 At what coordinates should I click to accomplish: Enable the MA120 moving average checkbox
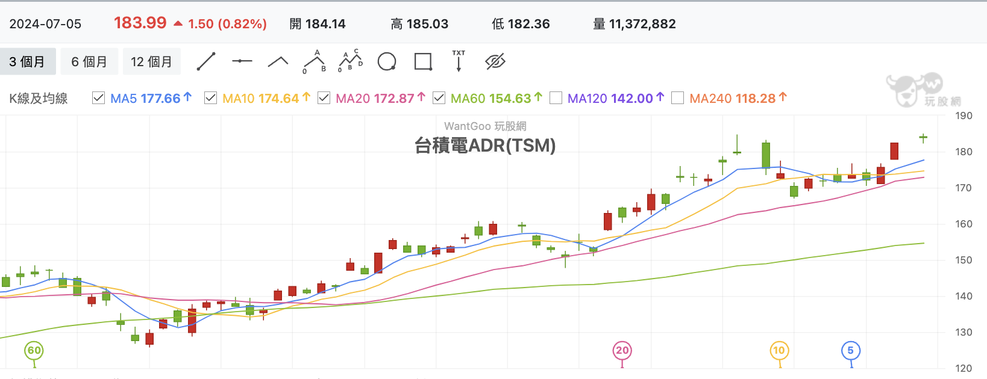coord(556,97)
